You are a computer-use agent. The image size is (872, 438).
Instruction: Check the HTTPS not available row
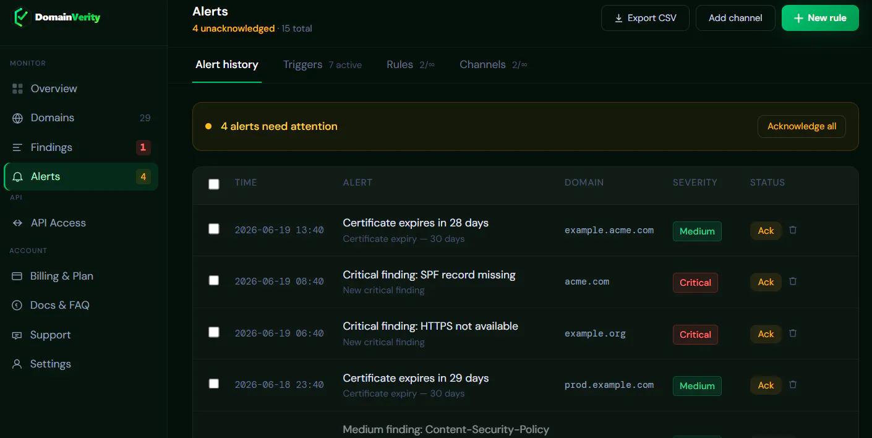(x=214, y=332)
